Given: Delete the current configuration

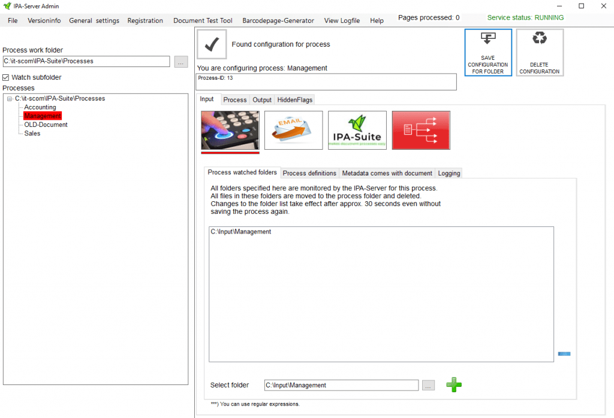Looking at the screenshot, I should [x=540, y=53].
